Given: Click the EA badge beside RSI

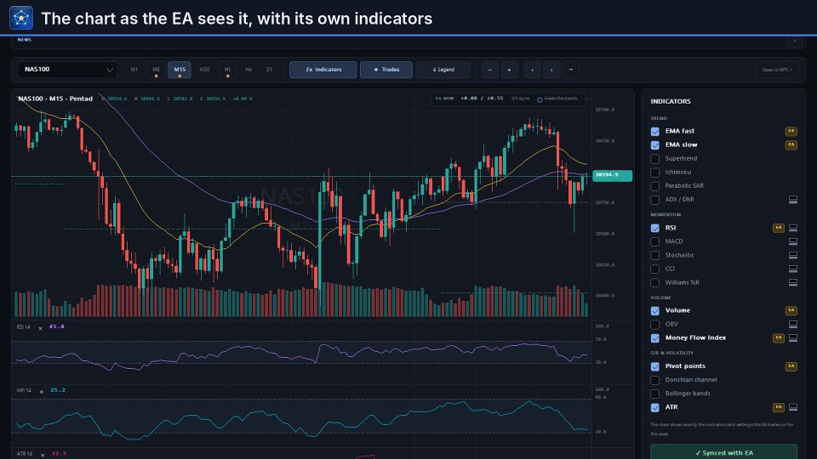Looking at the screenshot, I should pyautogui.click(x=779, y=228).
